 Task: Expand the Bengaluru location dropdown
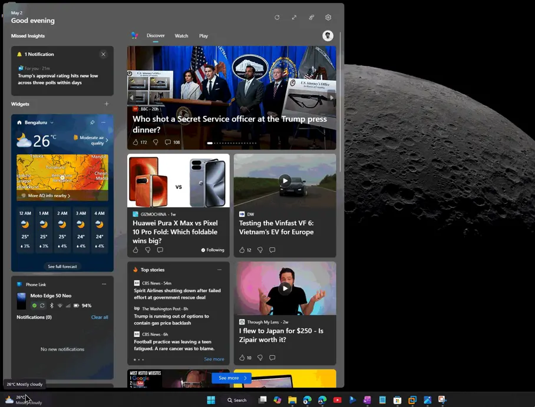coord(52,123)
